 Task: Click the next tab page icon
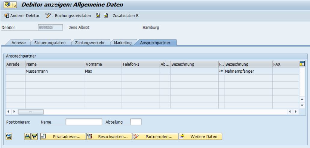(x=106, y=16)
